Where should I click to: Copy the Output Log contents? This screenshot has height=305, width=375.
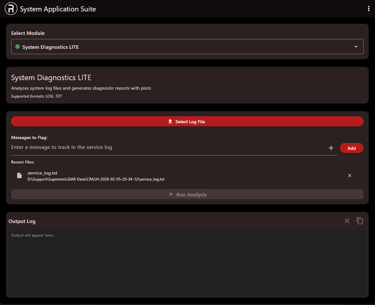(x=359, y=221)
